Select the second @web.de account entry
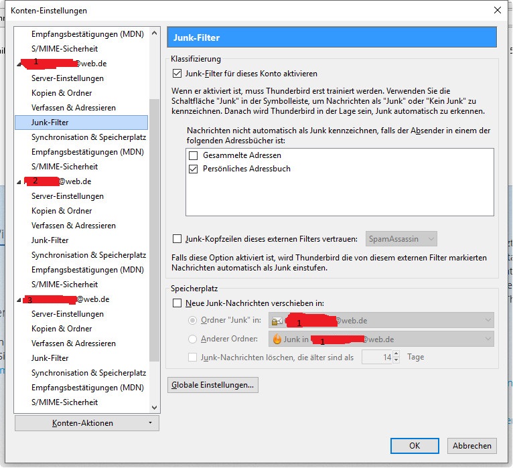 [58, 181]
